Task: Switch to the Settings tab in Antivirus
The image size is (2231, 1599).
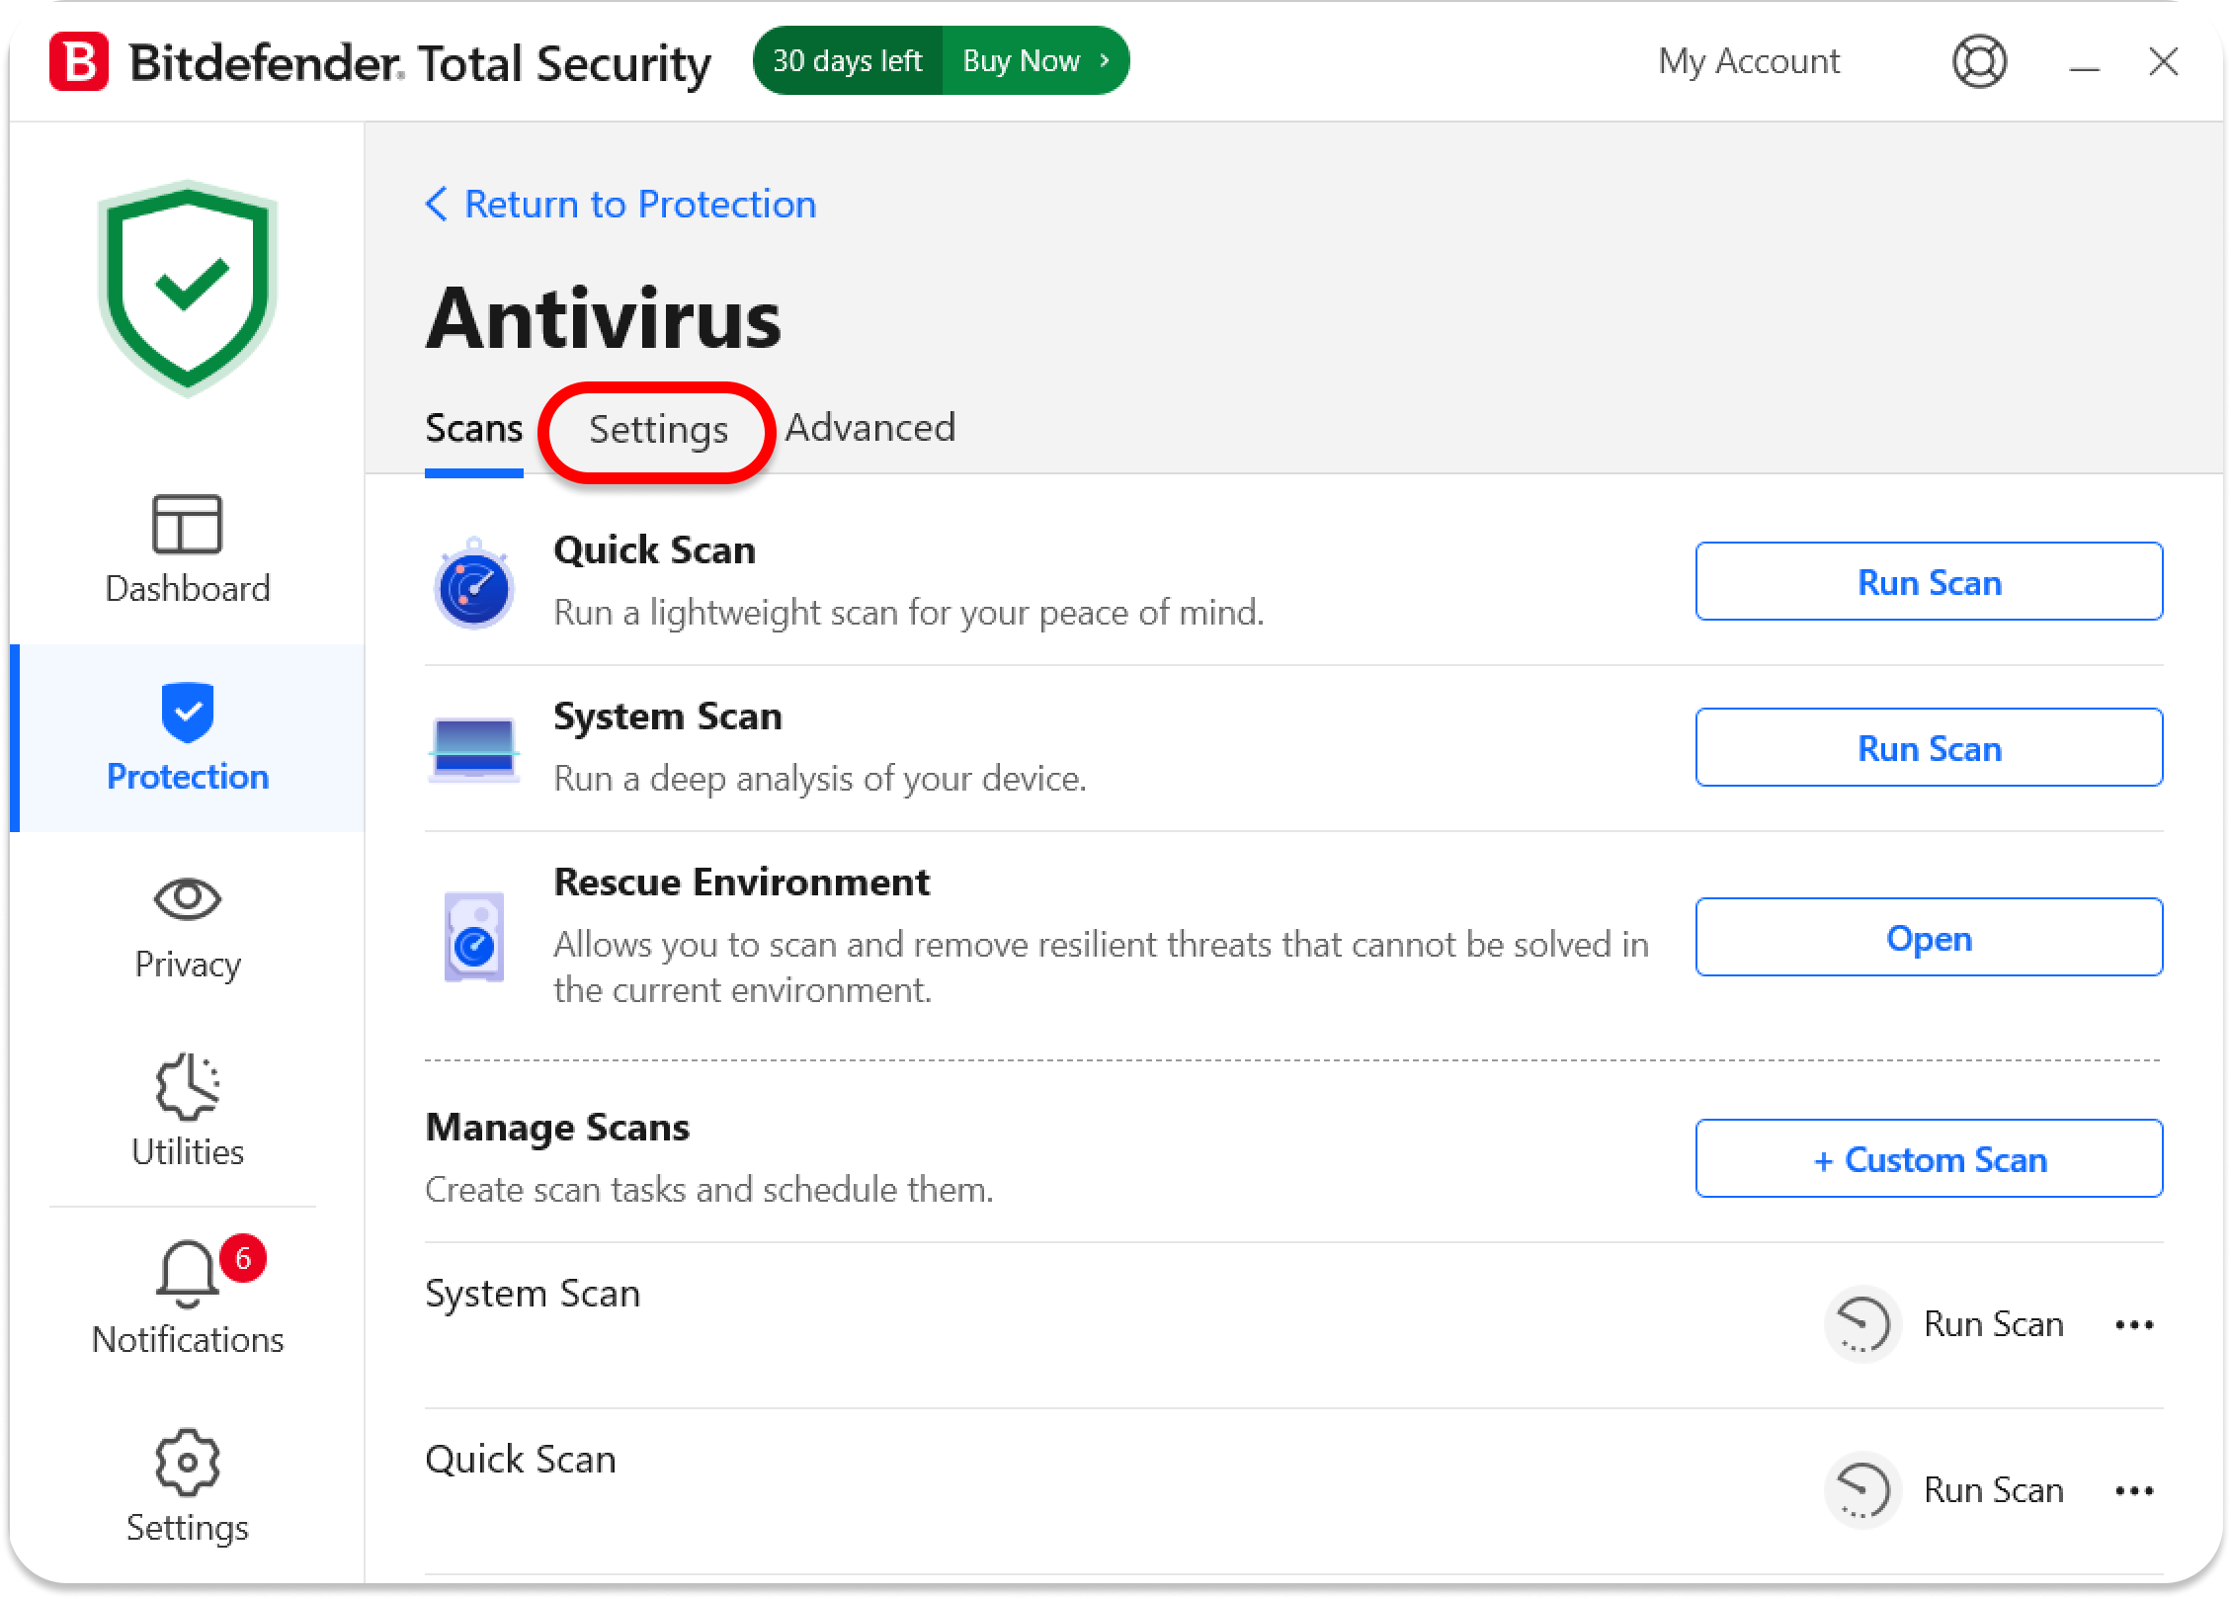Action: [x=658, y=430]
